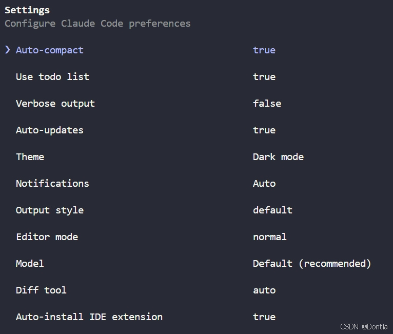Toggle Auto-install IDE extension value

tap(264, 317)
